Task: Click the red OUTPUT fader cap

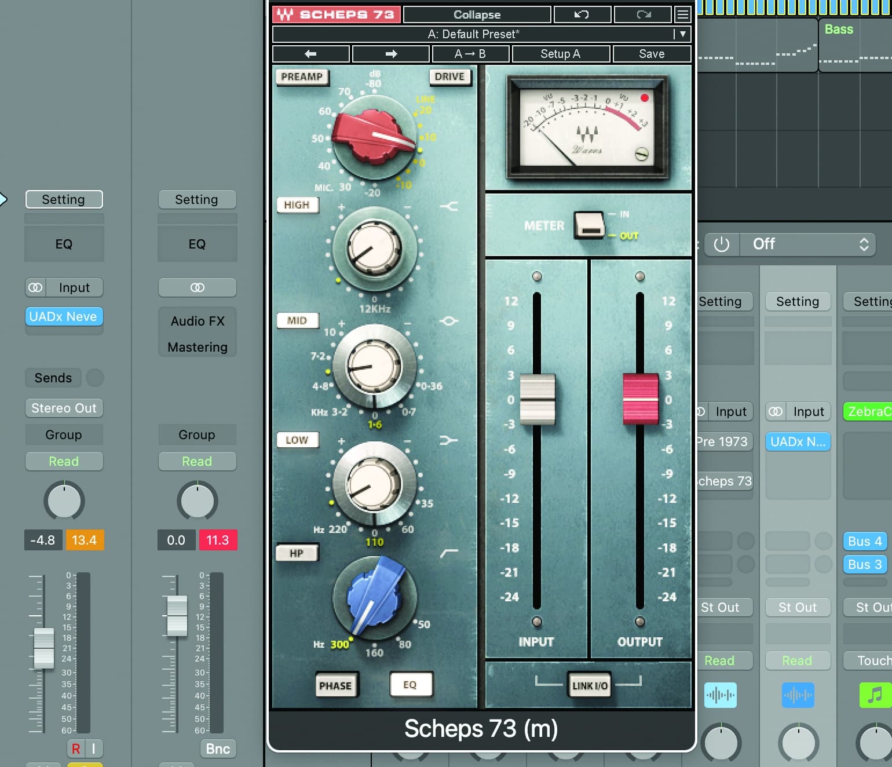Action: (641, 399)
